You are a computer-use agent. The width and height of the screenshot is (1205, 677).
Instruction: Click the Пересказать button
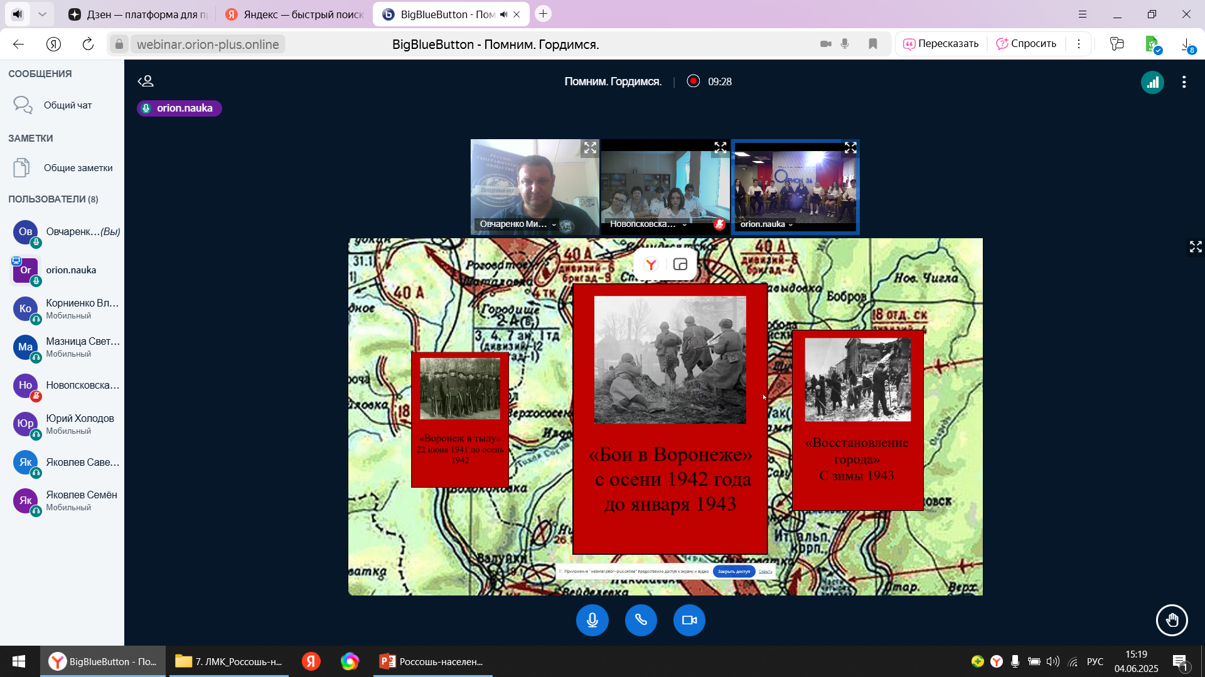pos(940,44)
